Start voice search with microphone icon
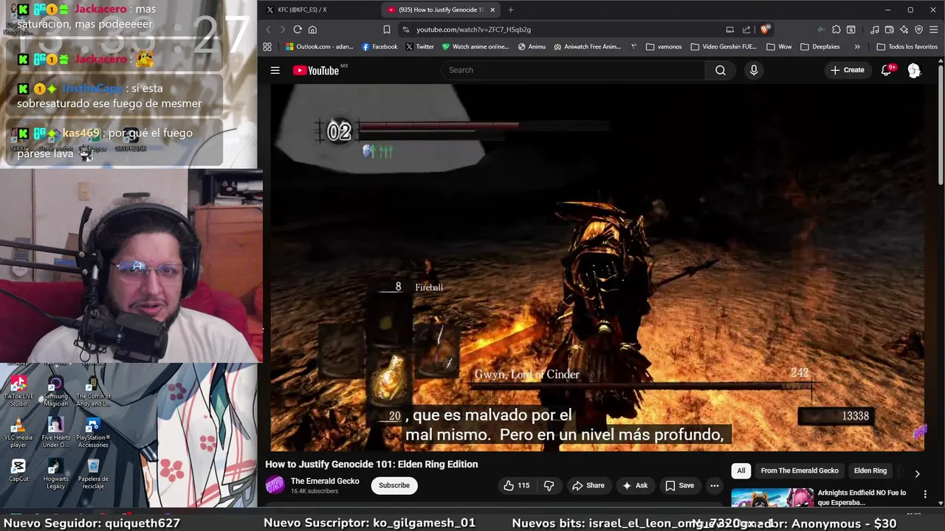The width and height of the screenshot is (945, 531). (754, 70)
